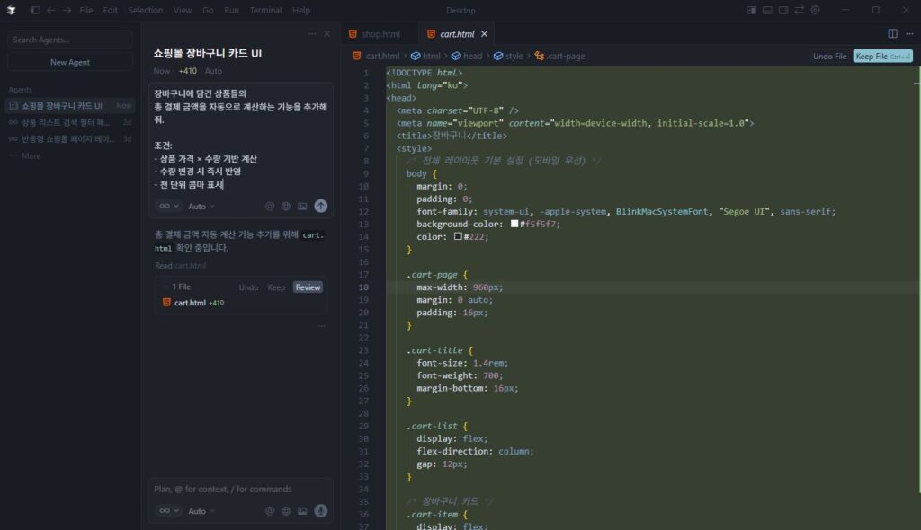The height and width of the screenshot is (530, 921).
Task: Click the send arrow in the prompt box
Action: click(321, 206)
